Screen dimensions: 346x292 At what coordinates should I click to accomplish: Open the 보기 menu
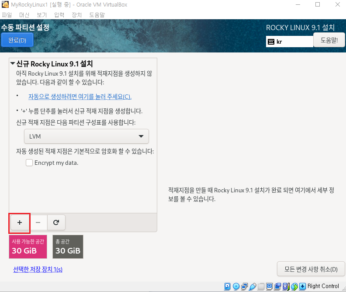[42, 15]
